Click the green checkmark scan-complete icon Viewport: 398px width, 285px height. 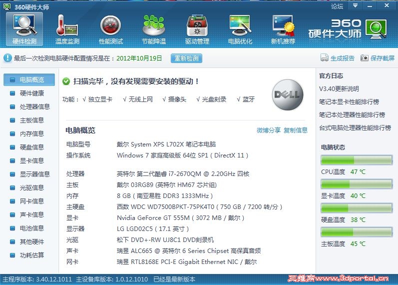click(x=66, y=81)
